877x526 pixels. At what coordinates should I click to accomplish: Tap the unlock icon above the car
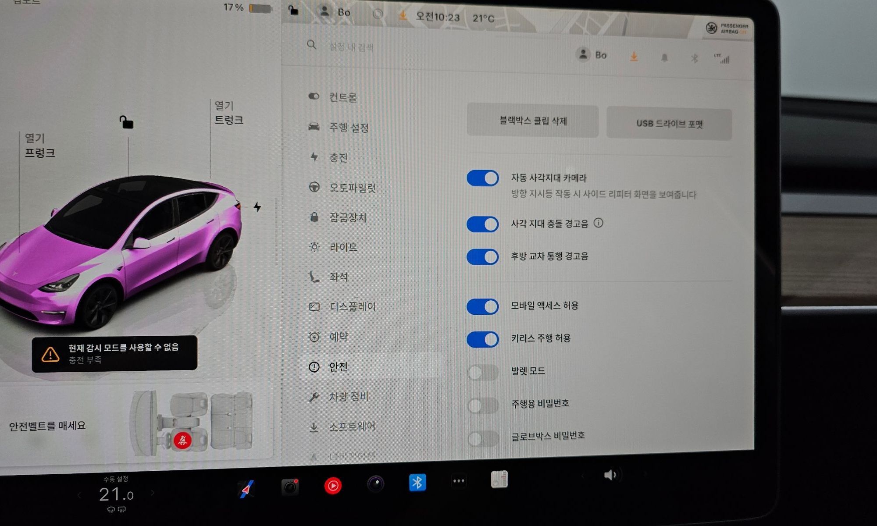(126, 122)
